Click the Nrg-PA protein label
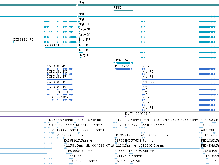Viewport: 219px width, 165px height. click(x=148, y=82)
